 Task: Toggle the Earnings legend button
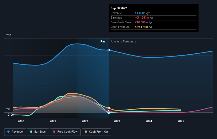tap(38, 132)
